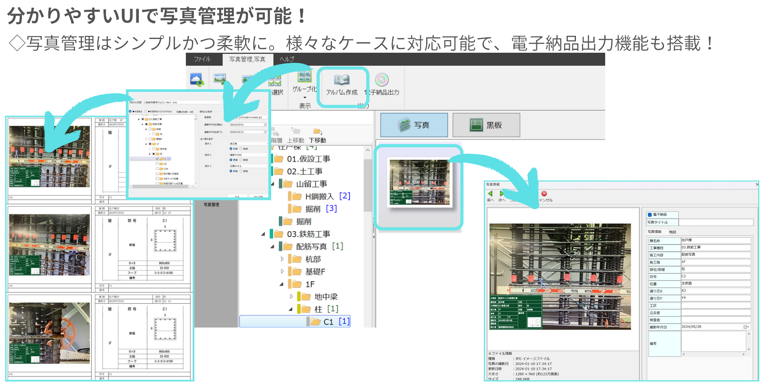The width and height of the screenshot is (761, 390).
Task: Open the ファイル menu
Action: 202,59
